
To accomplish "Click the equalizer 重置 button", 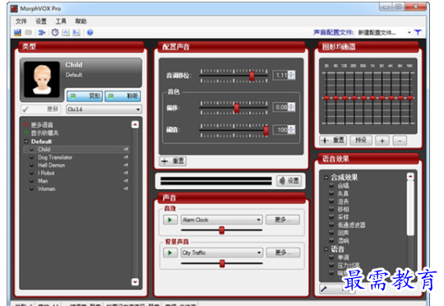I will (333, 140).
